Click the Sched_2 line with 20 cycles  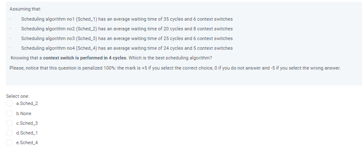coord(127,29)
